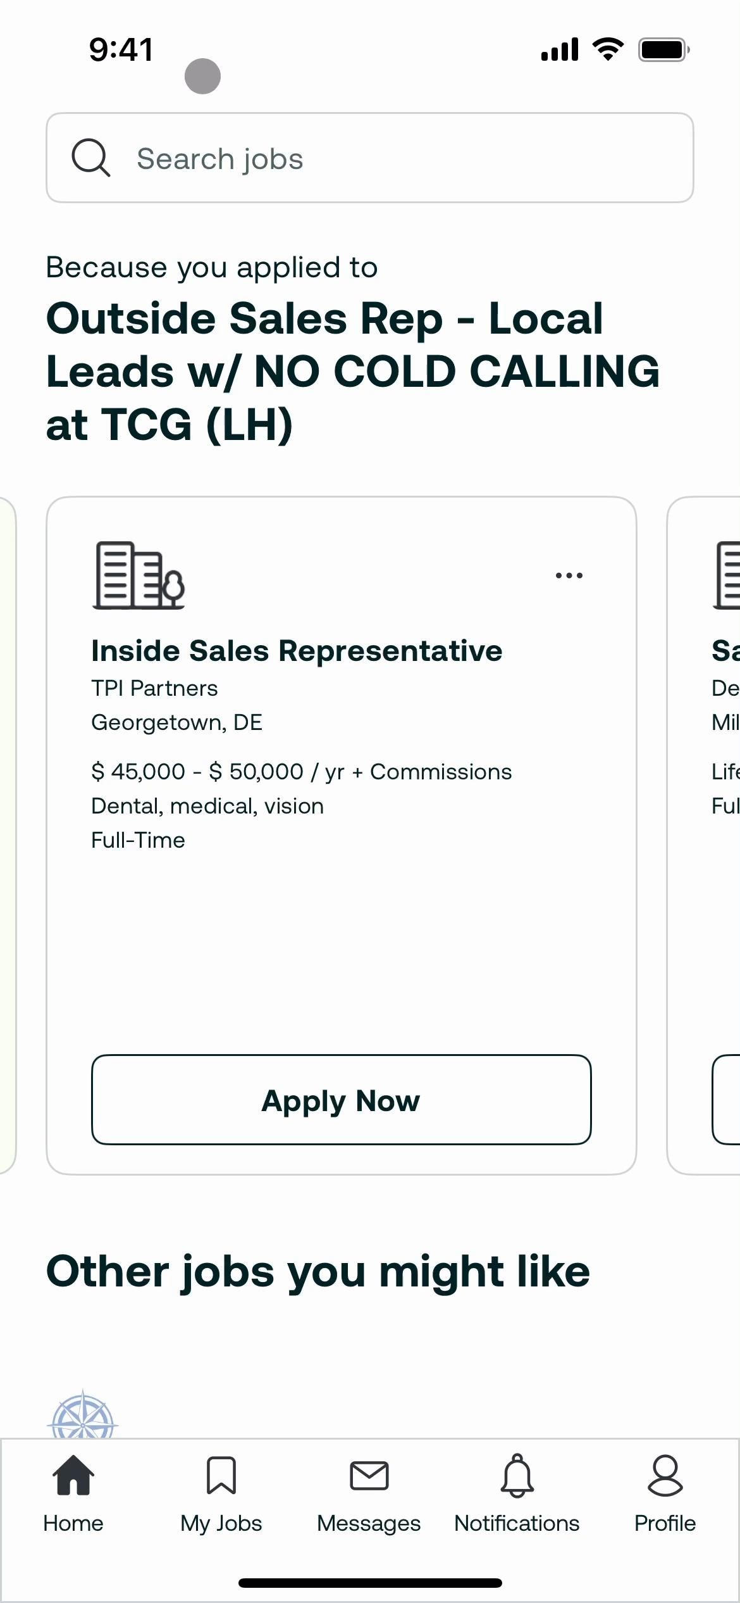Tap the Wi-Fi status icon
The image size is (740, 1603).
pos(608,49)
